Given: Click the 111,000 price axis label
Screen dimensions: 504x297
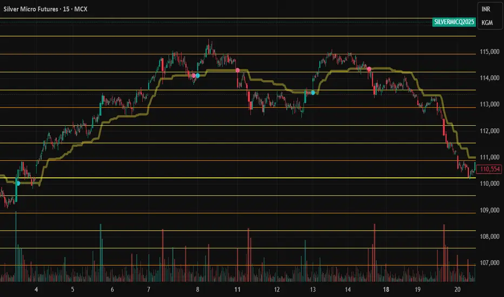Looking at the screenshot, I should [x=489, y=157].
